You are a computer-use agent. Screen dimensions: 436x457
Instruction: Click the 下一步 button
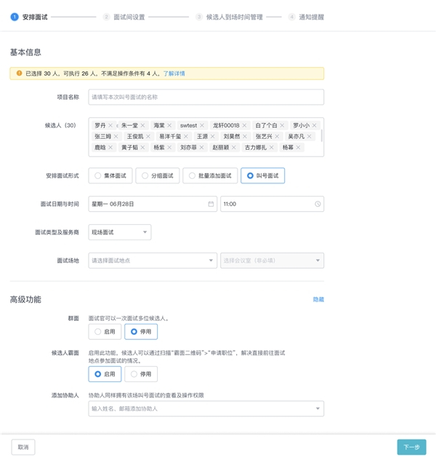411,447
